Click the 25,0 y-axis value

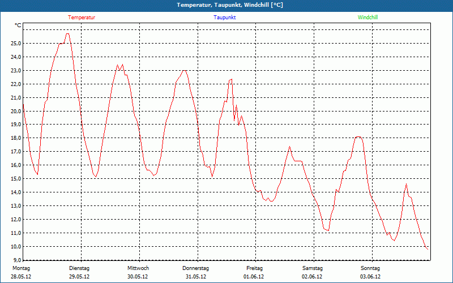pos(16,44)
